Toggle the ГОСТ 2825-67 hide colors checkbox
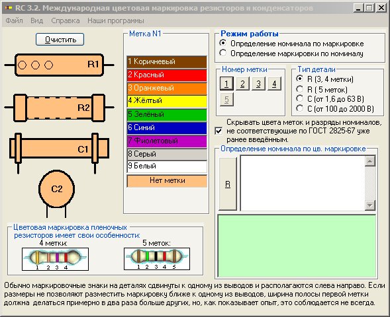This screenshot has height=317, width=390. [x=219, y=131]
